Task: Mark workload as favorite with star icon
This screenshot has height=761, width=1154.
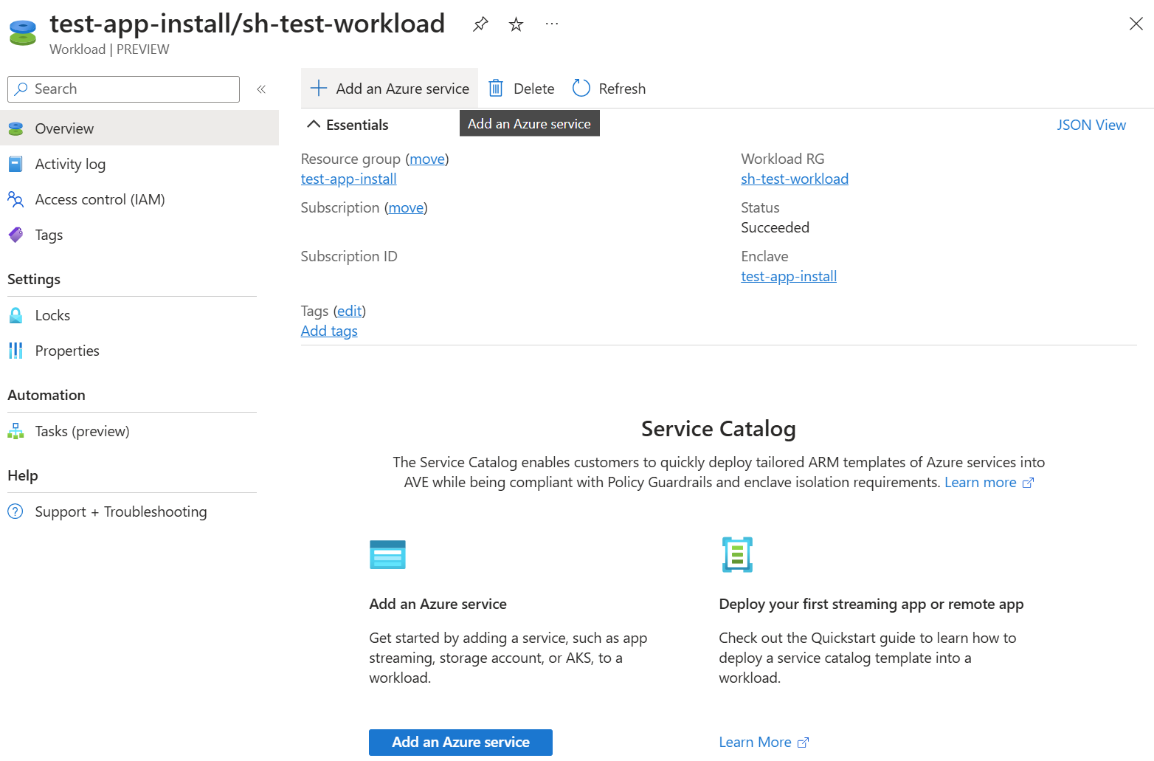Action: (516, 24)
